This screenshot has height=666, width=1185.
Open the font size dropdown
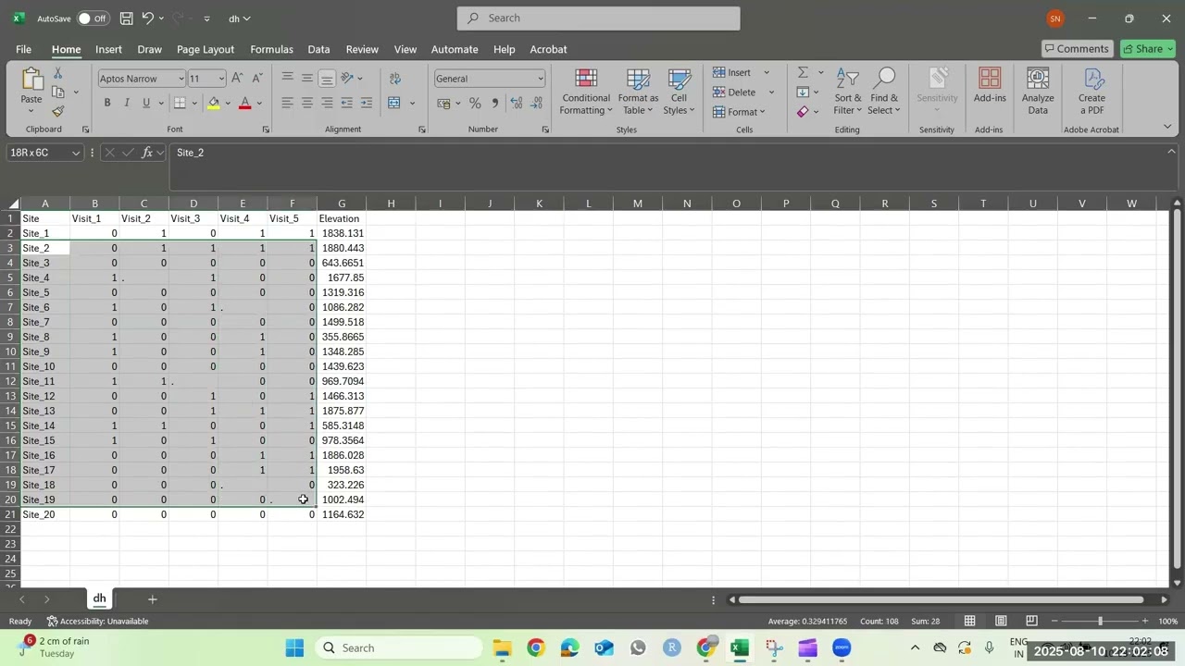(221, 79)
